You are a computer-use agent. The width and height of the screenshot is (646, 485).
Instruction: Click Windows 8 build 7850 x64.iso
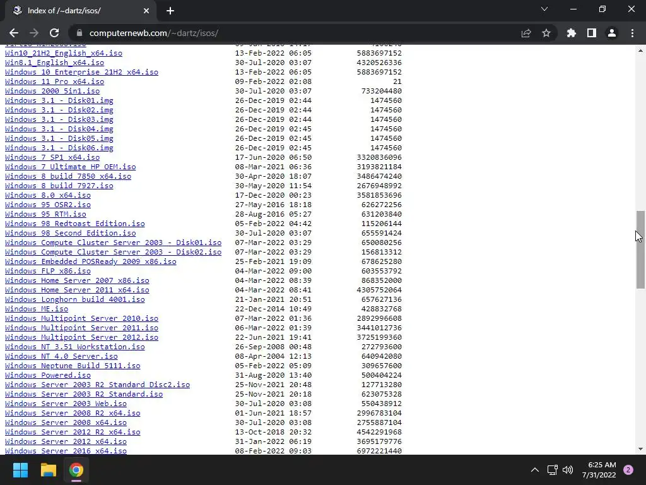click(x=68, y=177)
